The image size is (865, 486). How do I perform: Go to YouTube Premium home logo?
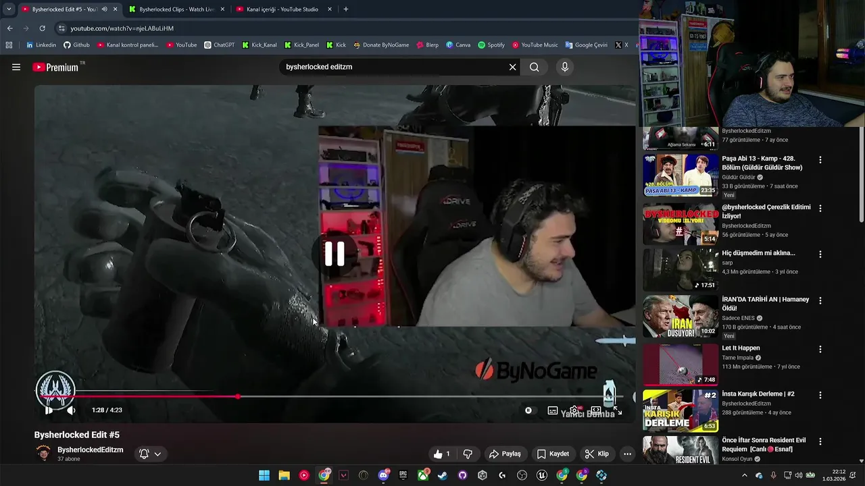point(55,67)
